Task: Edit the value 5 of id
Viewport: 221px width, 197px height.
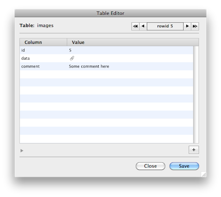Action: (70, 50)
